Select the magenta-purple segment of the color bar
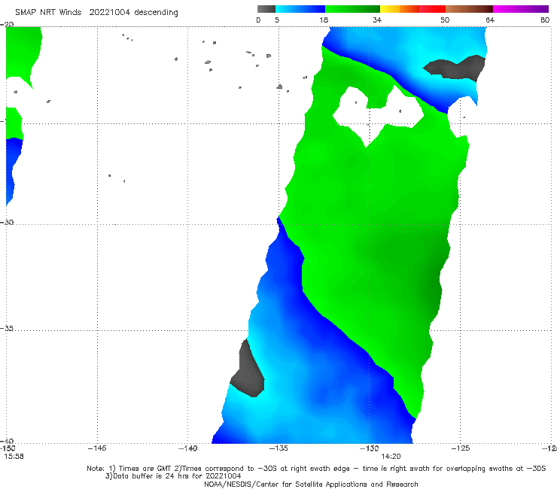The image size is (557, 489). (x=521, y=9)
